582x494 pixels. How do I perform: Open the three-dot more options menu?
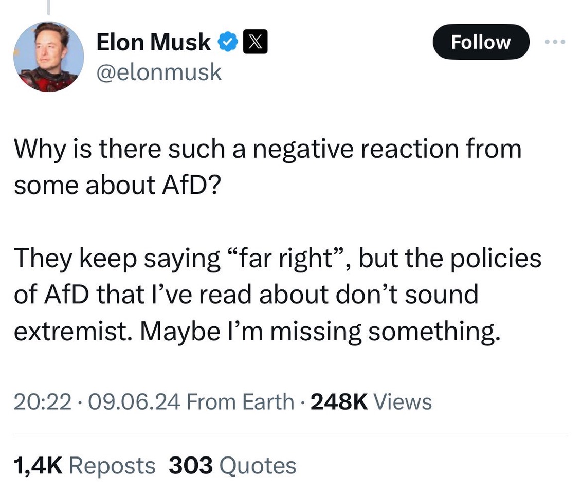[555, 42]
